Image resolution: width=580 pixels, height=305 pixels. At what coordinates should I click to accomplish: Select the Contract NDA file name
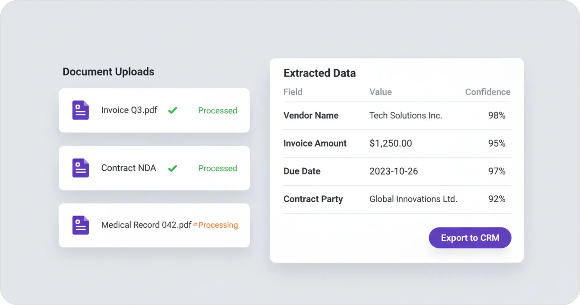coord(129,168)
